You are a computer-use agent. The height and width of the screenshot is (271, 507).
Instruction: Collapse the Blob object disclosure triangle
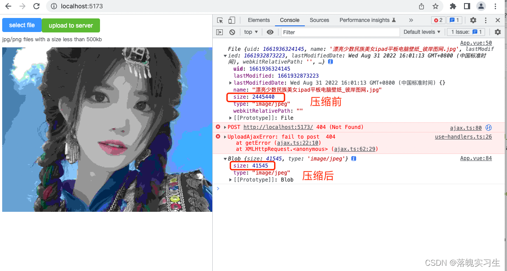224,158
